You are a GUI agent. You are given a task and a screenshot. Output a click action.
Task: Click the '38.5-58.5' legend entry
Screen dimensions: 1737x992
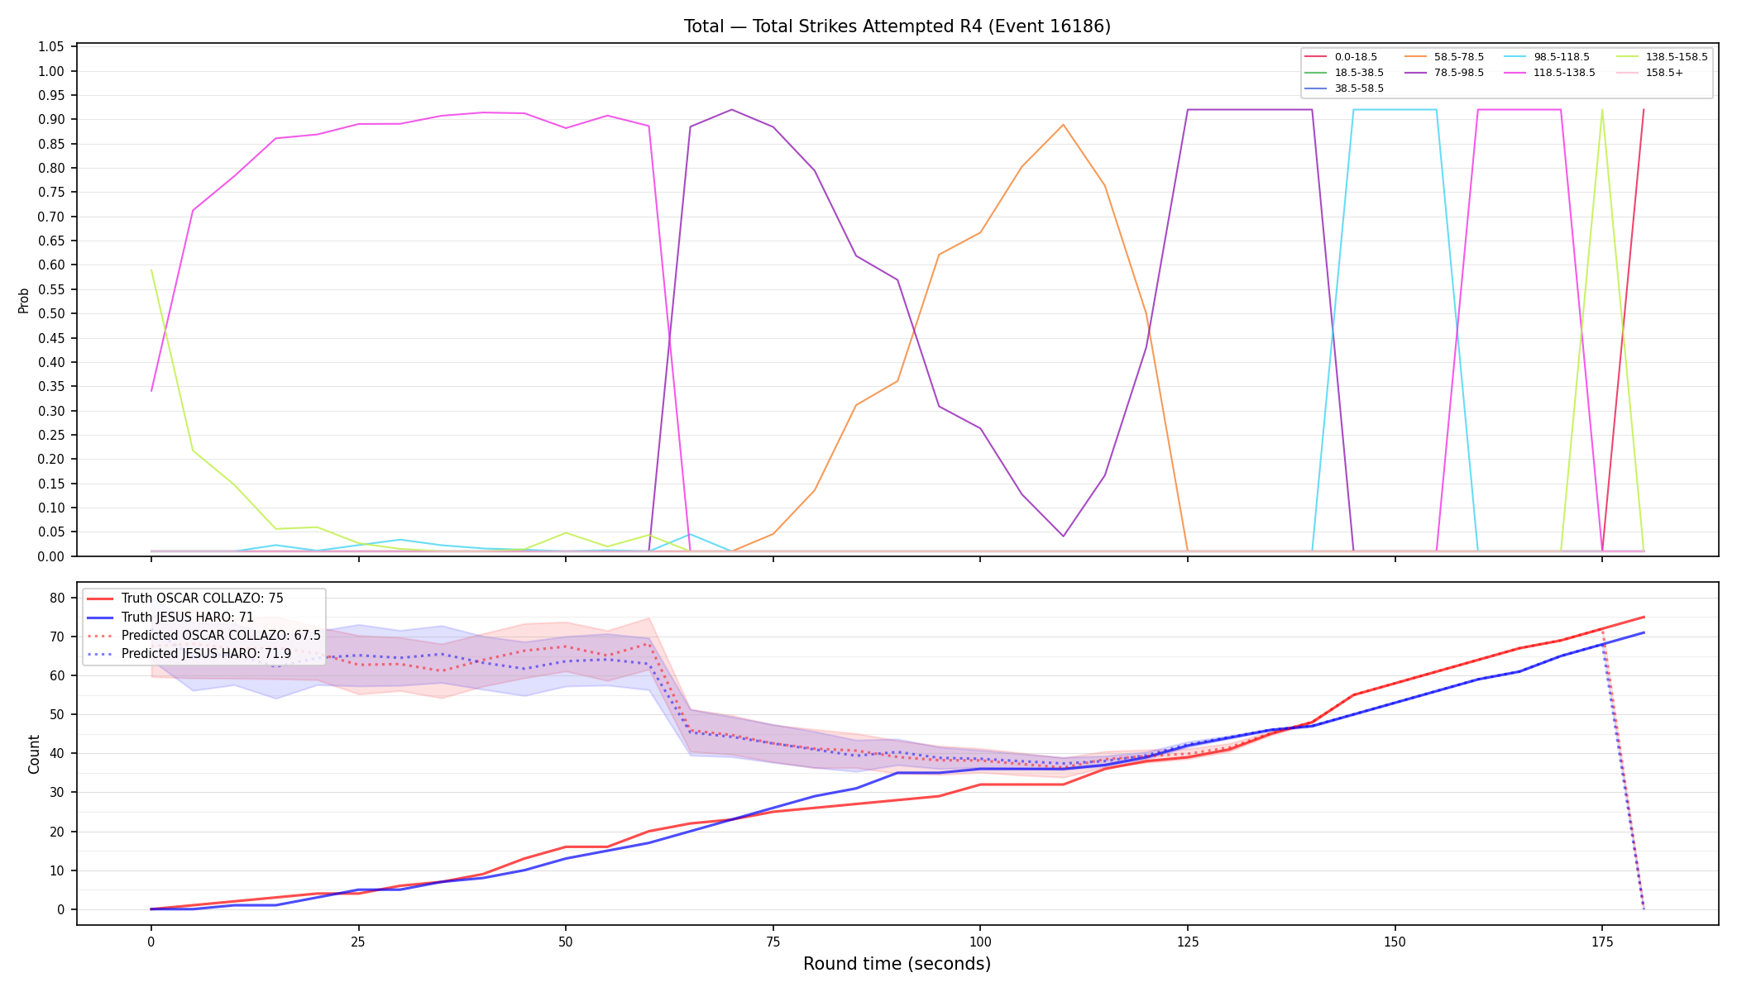(x=1344, y=88)
